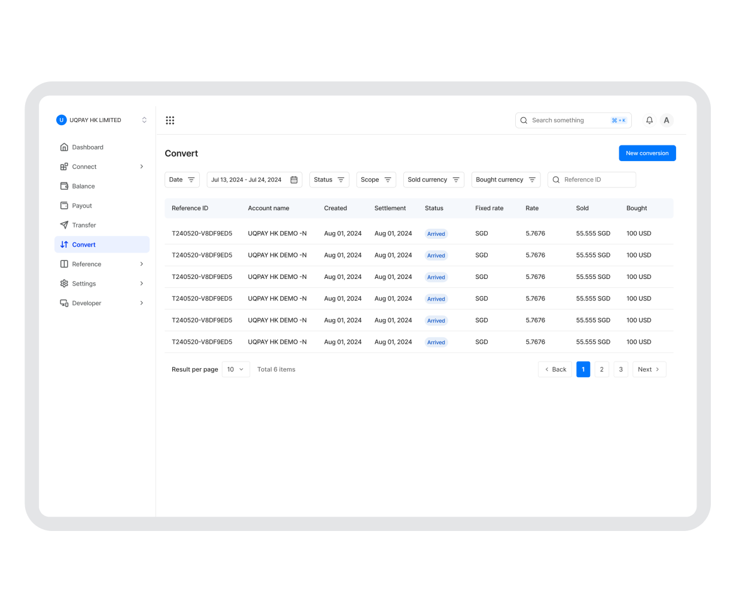Jump to page 3
The width and height of the screenshot is (736, 613).
click(x=621, y=369)
